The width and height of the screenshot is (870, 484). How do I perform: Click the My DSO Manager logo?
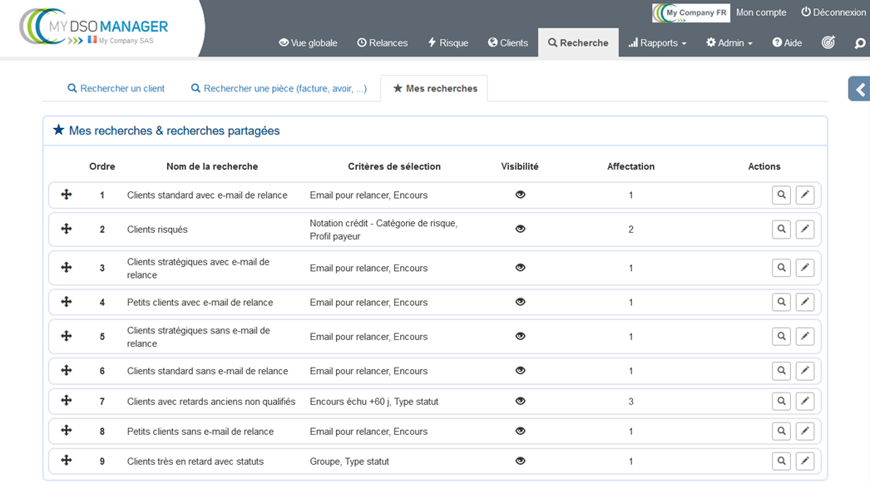point(94,29)
